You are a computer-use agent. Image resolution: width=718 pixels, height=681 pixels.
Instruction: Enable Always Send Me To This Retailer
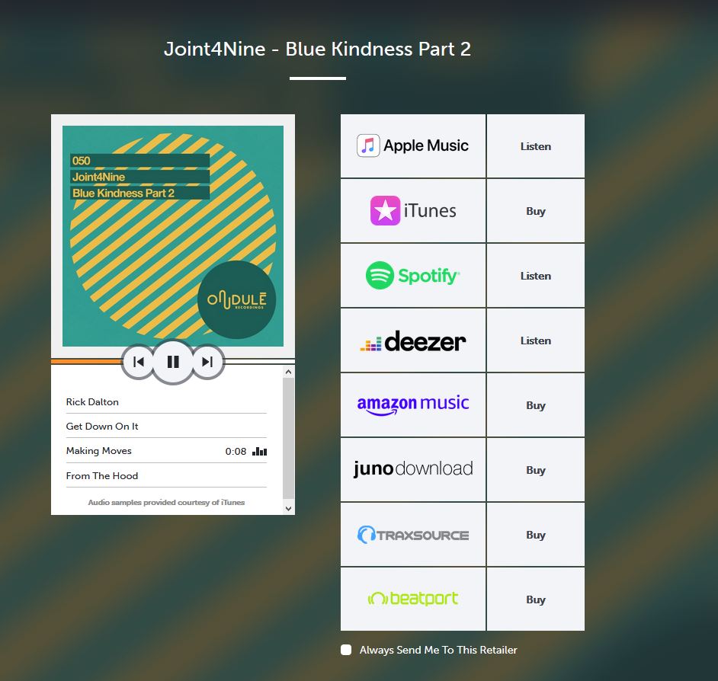345,650
